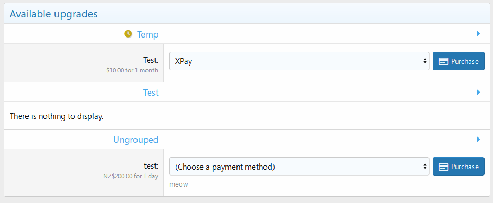493x203 pixels.
Task: Collapse the Test section arrow
Action: click(x=478, y=93)
